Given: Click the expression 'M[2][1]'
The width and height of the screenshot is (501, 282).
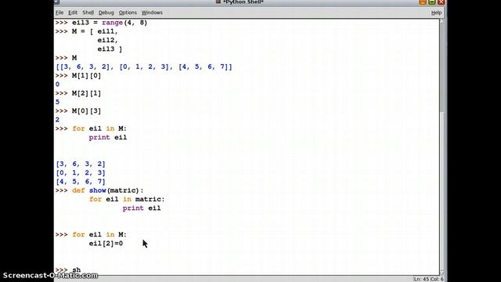Looking at the screenshot, I should pos(86,93).
